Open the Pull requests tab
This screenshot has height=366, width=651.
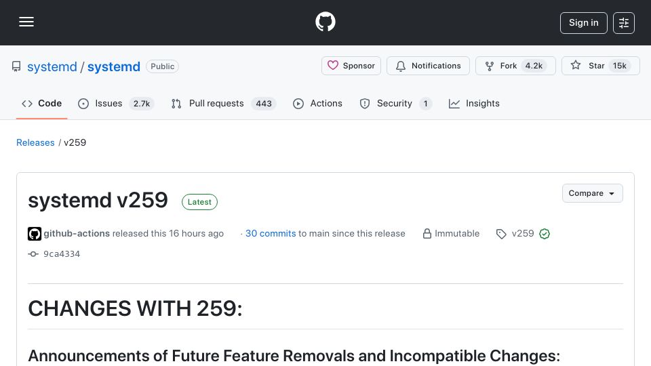(223, 103)
